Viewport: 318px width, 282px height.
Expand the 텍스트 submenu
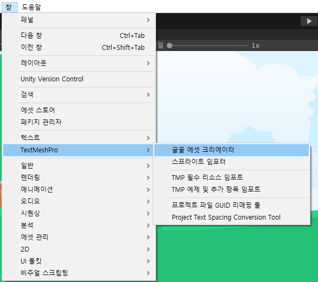coord(79,138)
